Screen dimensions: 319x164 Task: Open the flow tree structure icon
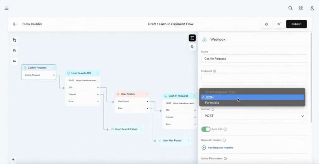point(14,40)
